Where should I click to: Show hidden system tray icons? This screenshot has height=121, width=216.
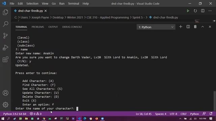coord(180,119)
